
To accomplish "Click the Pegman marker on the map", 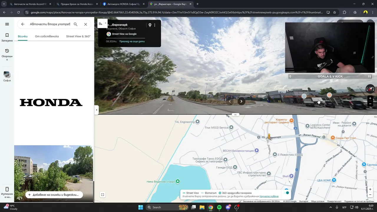I will (269, 136).
